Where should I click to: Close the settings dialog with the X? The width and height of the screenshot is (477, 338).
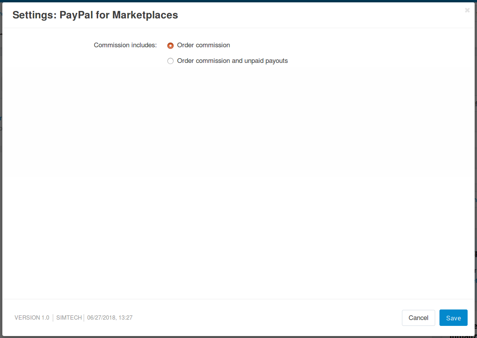click(467, 10)
